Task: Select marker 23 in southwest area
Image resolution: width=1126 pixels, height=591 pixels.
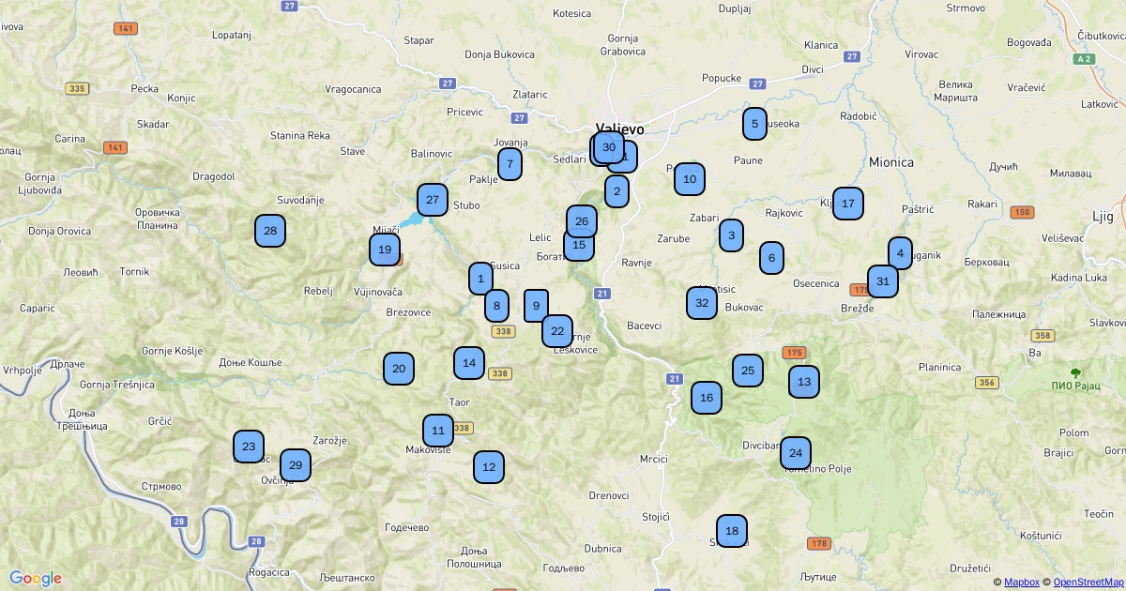Action: click(249, 447)
